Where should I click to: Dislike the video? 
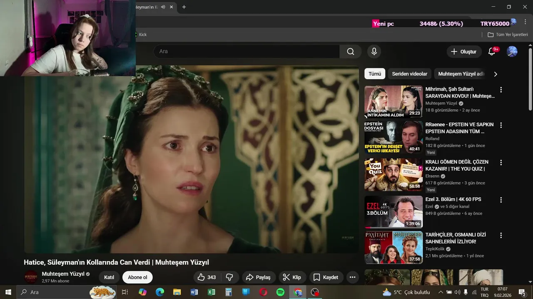click(x=229, y=277)
